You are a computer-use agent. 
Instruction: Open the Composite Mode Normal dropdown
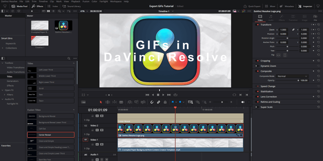coord(292,76)
